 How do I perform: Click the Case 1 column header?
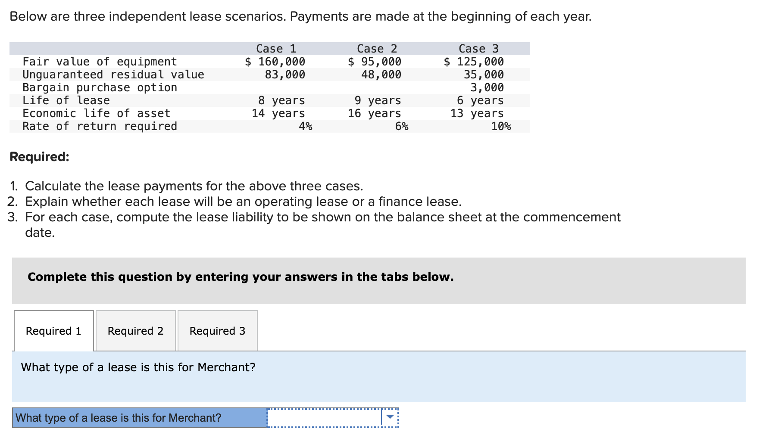coord(276,48)
